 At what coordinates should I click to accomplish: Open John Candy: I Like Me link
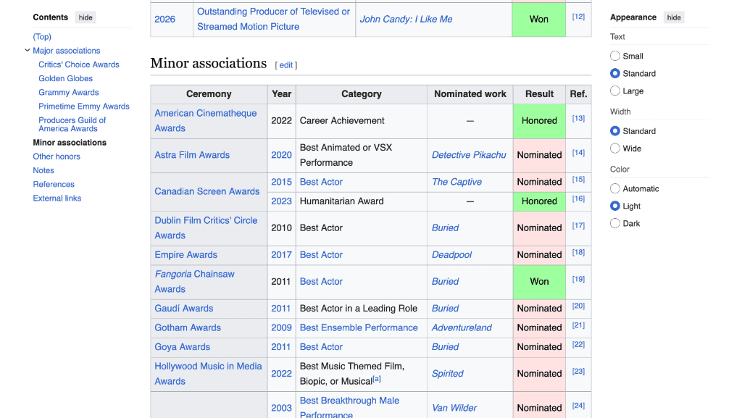coord(406,20)
